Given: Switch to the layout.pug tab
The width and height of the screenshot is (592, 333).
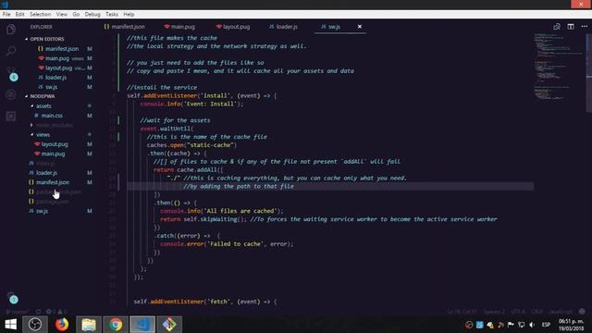Looking at the screenshot, I should click(233, 27).
